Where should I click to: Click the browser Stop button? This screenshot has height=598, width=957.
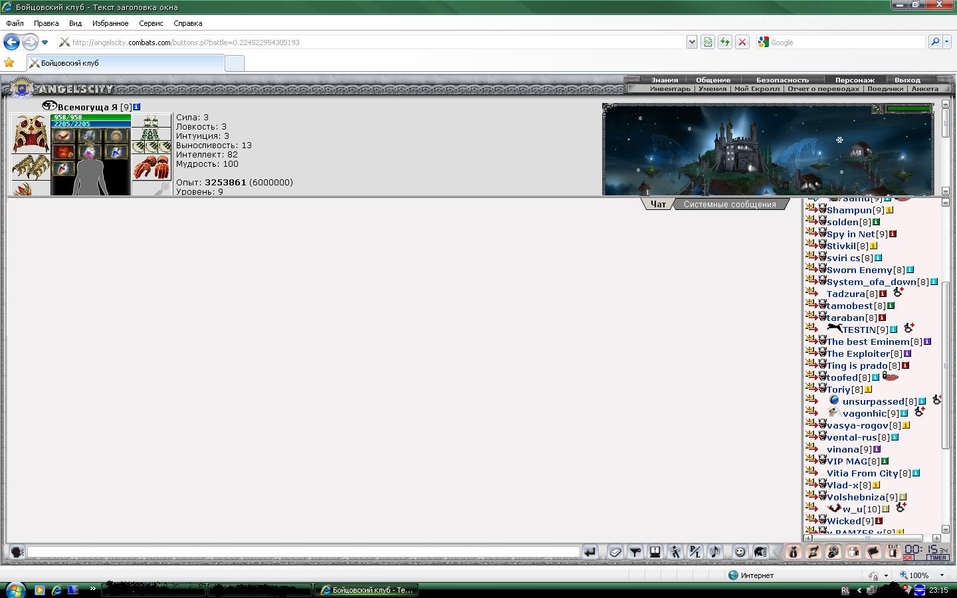pyautogui.click(x=742, y=42)
